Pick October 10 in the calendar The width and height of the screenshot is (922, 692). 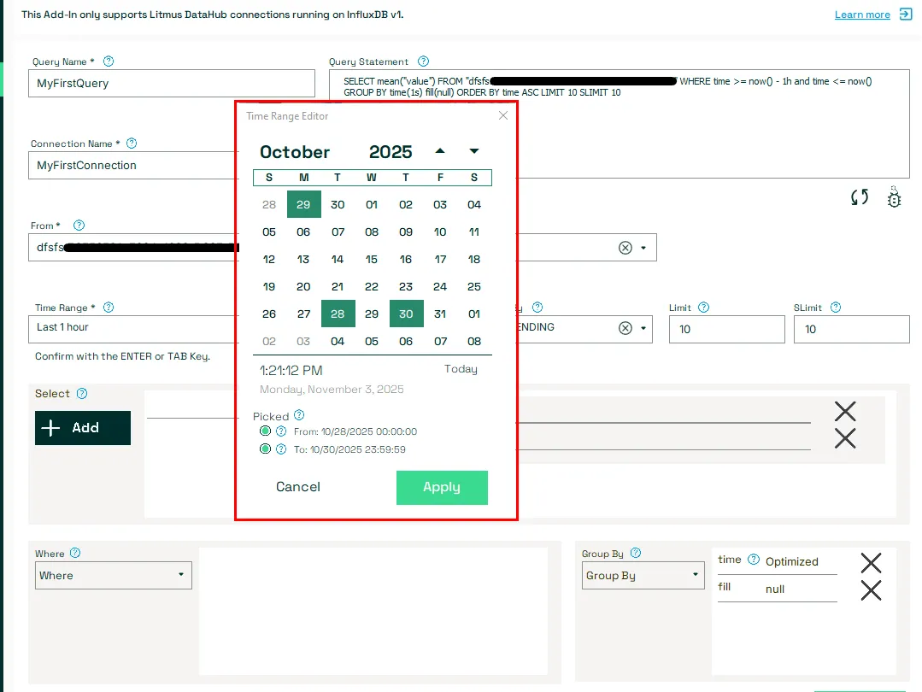[440, 232]
